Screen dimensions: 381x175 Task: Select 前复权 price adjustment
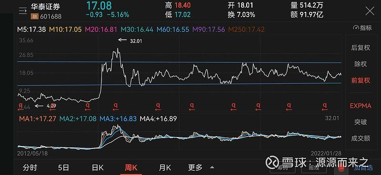(x=361, y=80)
